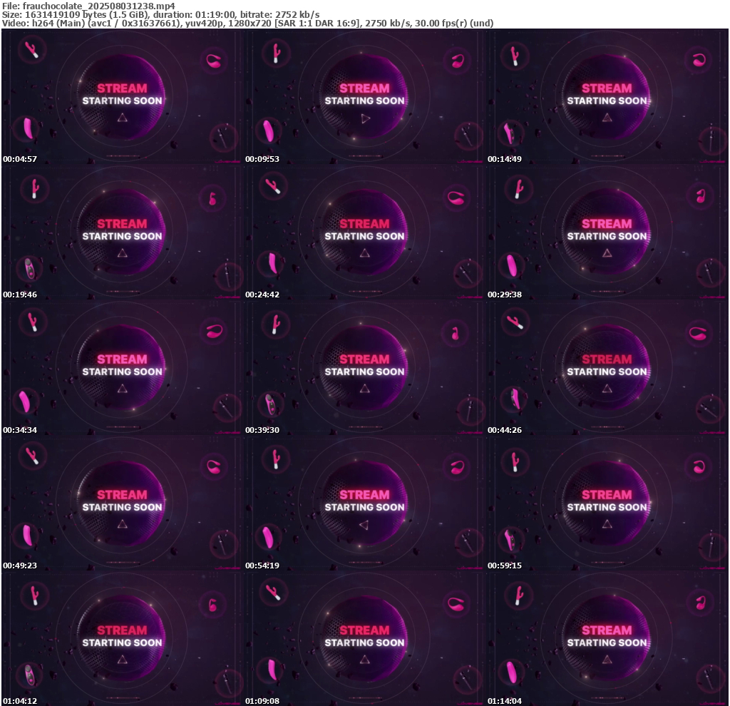Open the thumbnail timestamped 00:19:46
The image size is (730, 706).
[123, 232]
